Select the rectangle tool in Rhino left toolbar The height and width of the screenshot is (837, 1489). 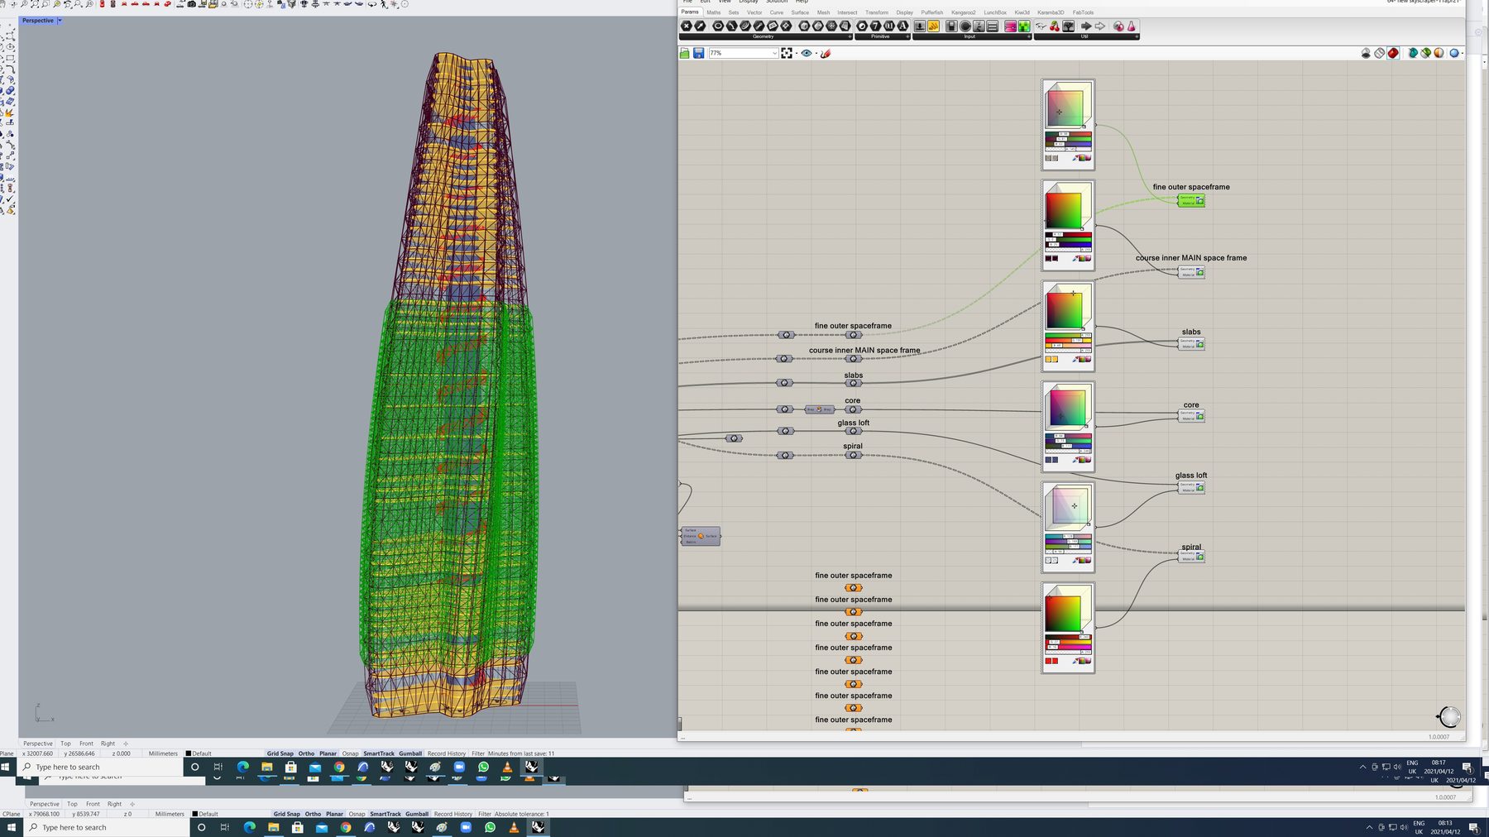pos(10,58)
